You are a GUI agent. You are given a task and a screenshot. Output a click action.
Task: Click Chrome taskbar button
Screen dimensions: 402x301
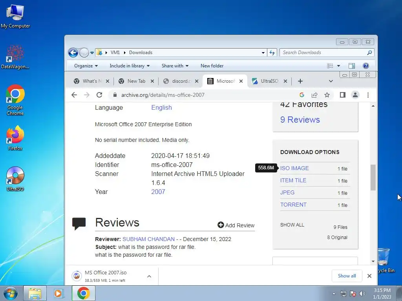pyautogui.click(x=83, y=293)
